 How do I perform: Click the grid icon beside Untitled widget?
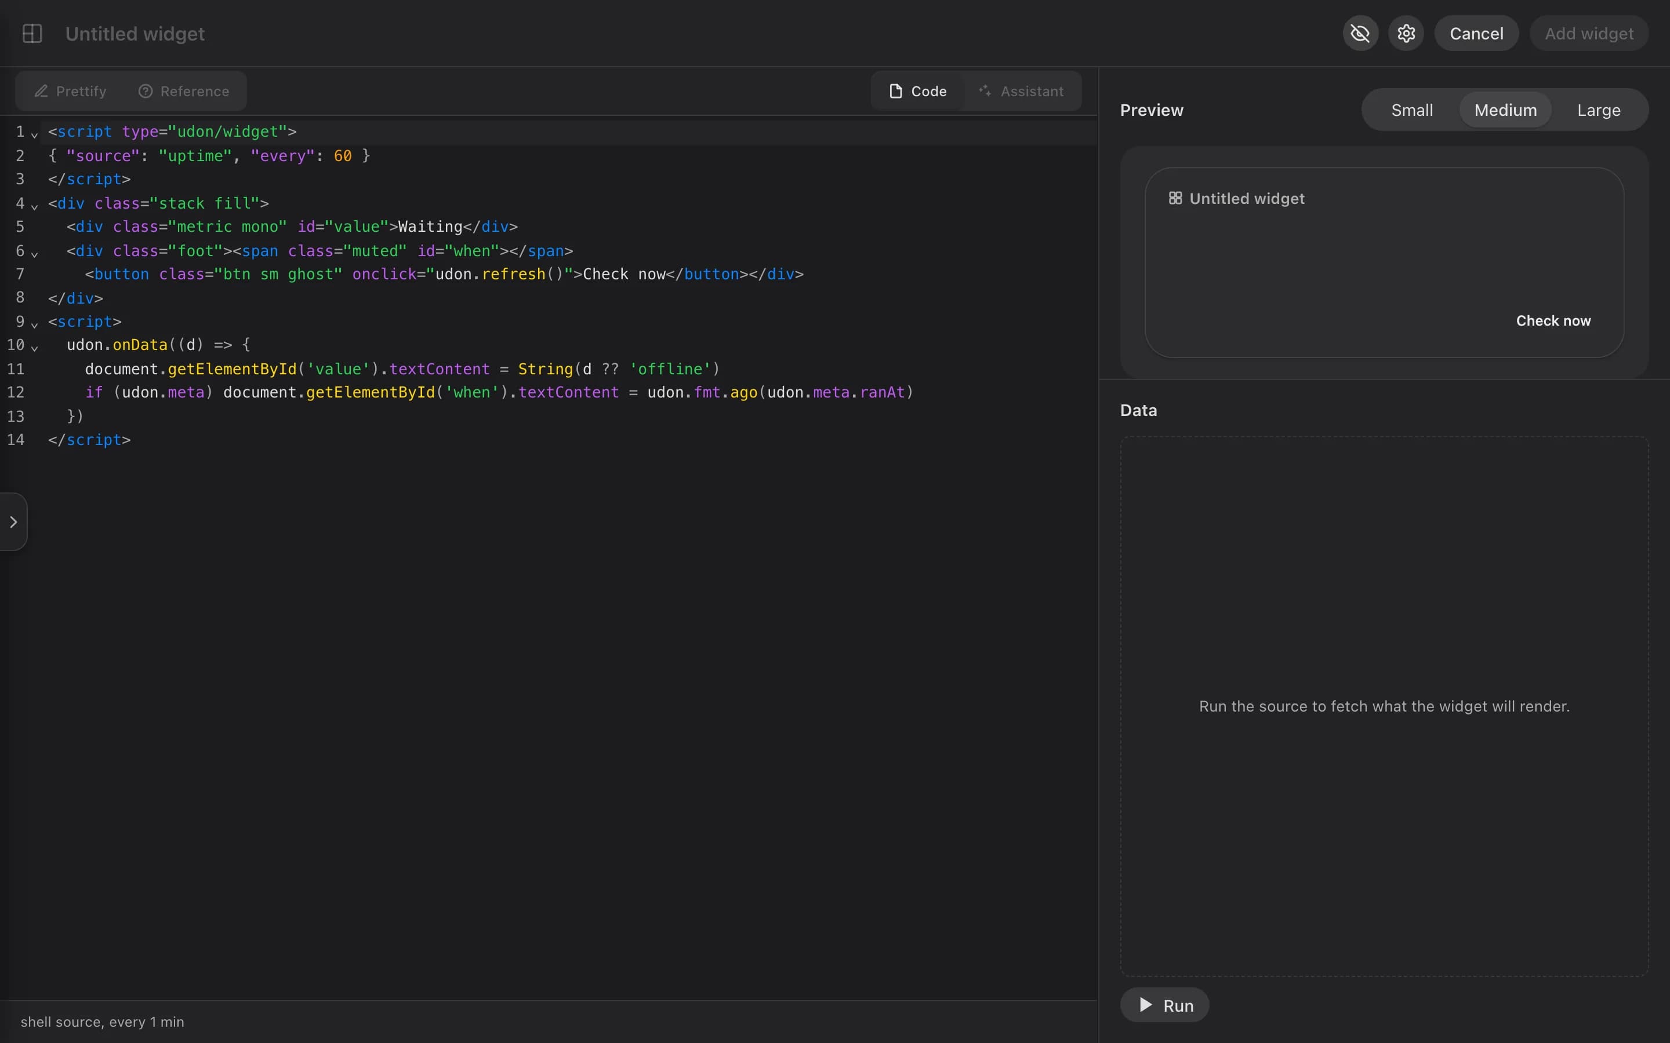pyautogui.click(x=1175, y=198)
